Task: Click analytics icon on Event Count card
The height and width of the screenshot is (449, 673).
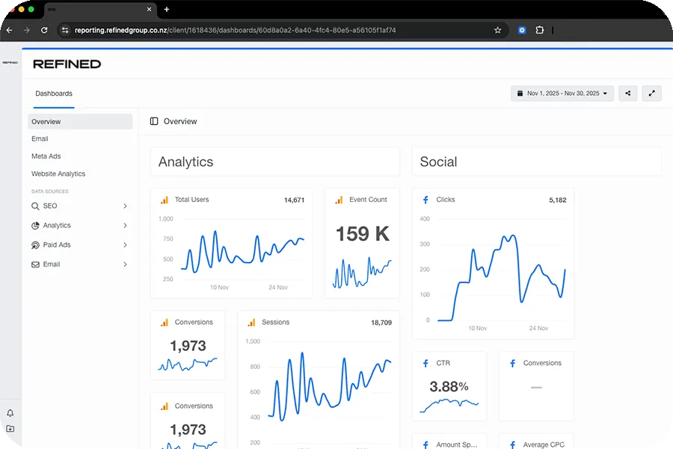Action: click(339, 200)
